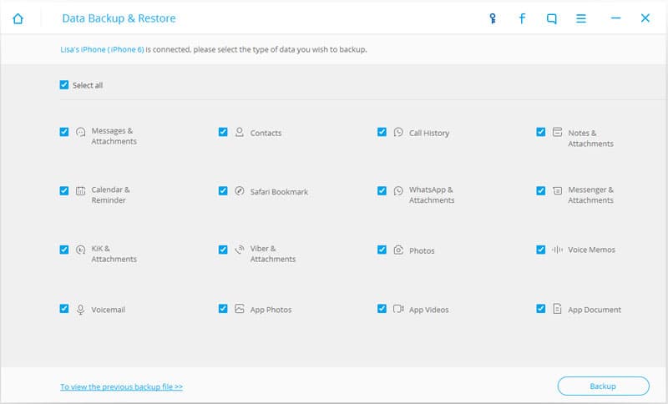Image resolution: width=668 pixels, height=404 pixels.
Task: Click the Photos camera icon
Action: pyautogui.click(x=398, y=250)
